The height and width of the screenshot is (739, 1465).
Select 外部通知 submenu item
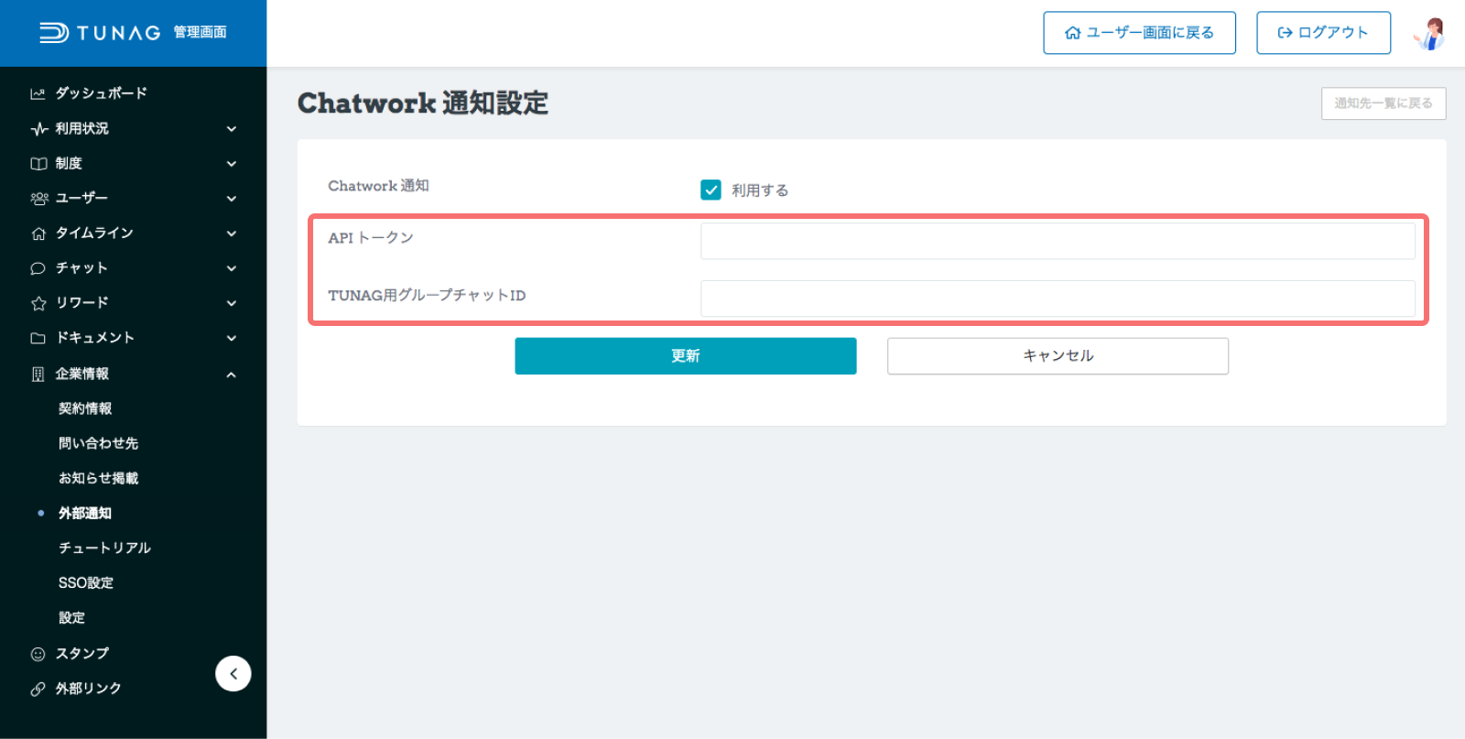tap(85, 513)
